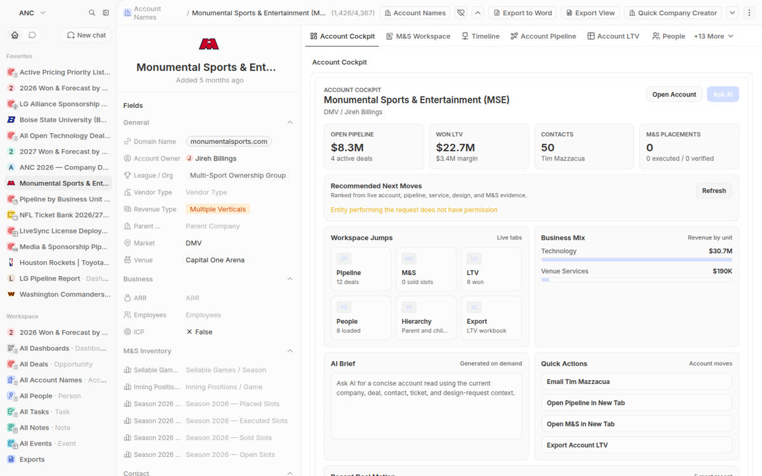Switch to the Account Cockpit tab

(342, 36)
